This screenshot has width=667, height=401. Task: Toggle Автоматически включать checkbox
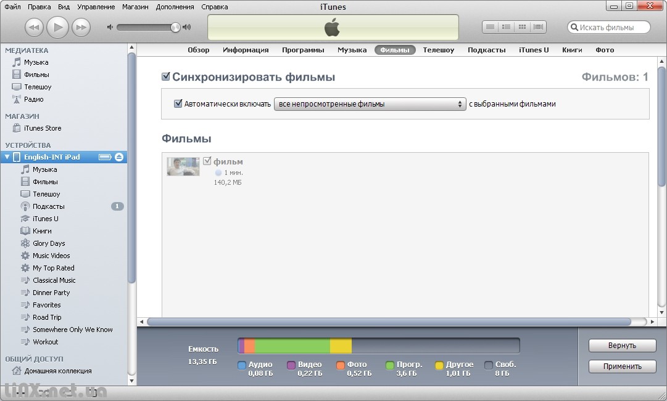pyautogui.click(x=178, y=103)
